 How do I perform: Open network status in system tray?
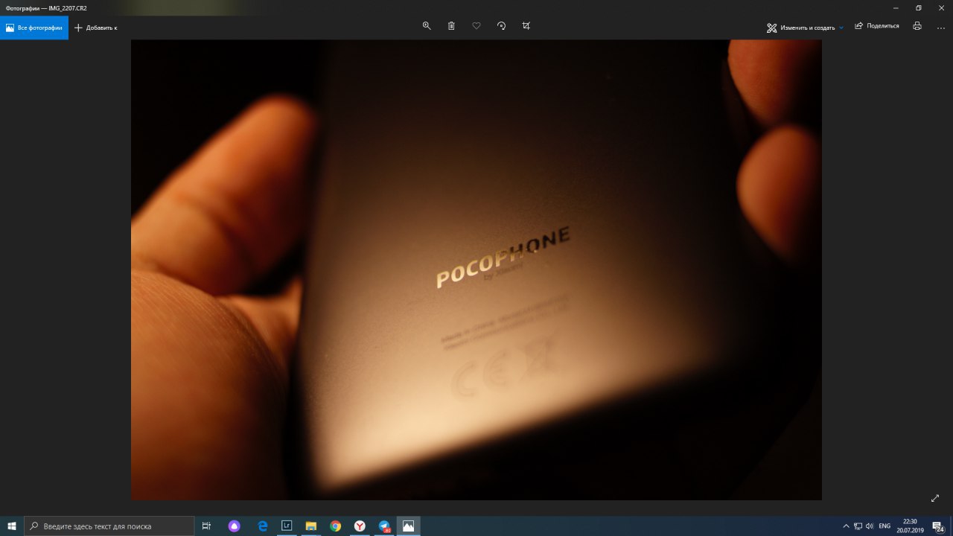pos(858,526)
